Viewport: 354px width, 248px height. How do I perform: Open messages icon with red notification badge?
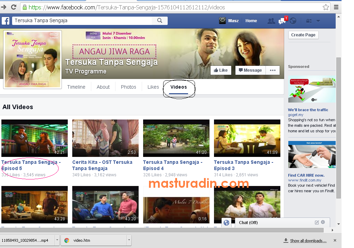pos(283,20)
